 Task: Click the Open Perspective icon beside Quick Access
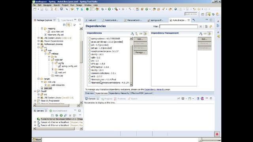click(x=203, y=14)
